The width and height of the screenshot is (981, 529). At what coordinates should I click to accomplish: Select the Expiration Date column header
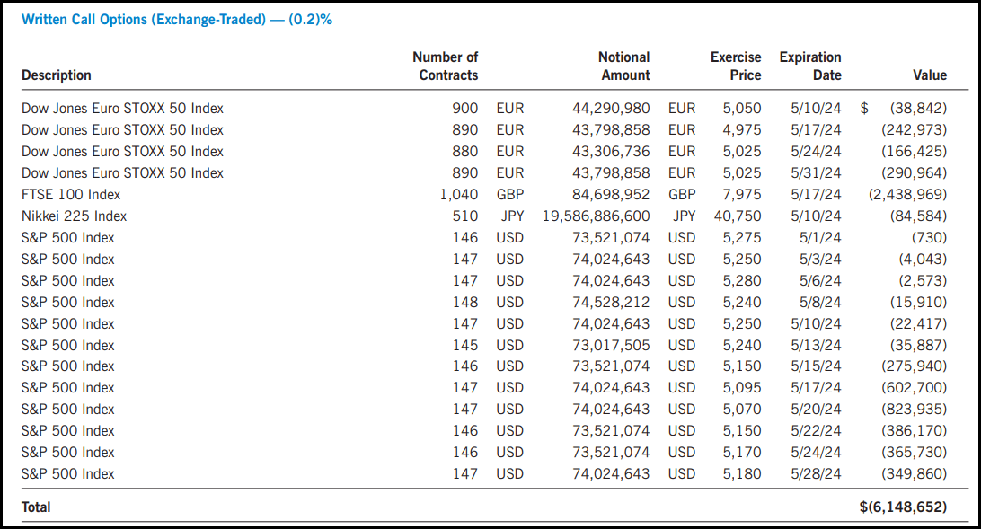(810, 66)
